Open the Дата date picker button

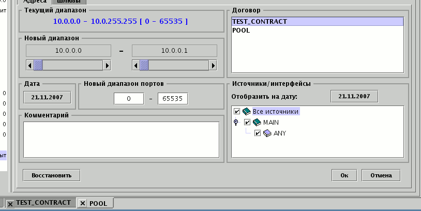(48, 97)
